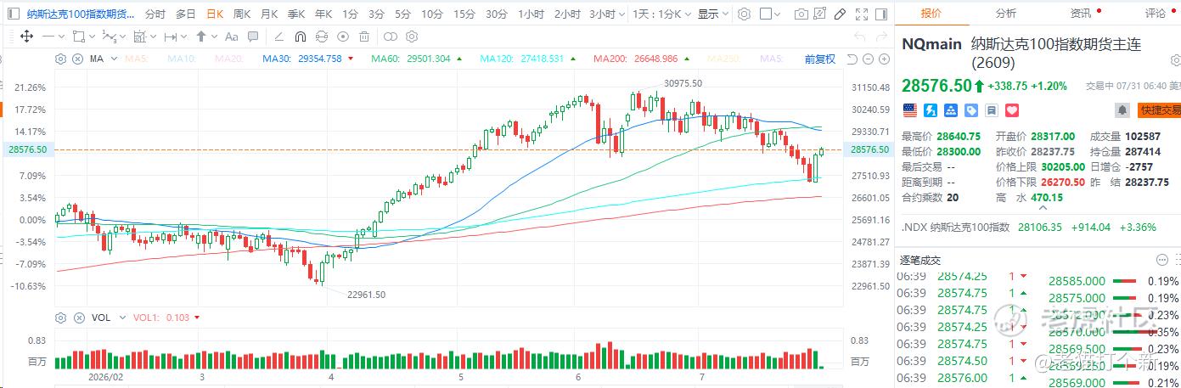Viewport: 1181px width, 388px height.
Task: Select the text annotation Aa tool
Action: pyautogui.click(x=231, y=37)
